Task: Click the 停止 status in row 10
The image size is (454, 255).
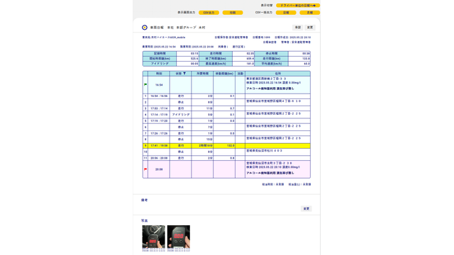Action: click(x=181, y=152)
